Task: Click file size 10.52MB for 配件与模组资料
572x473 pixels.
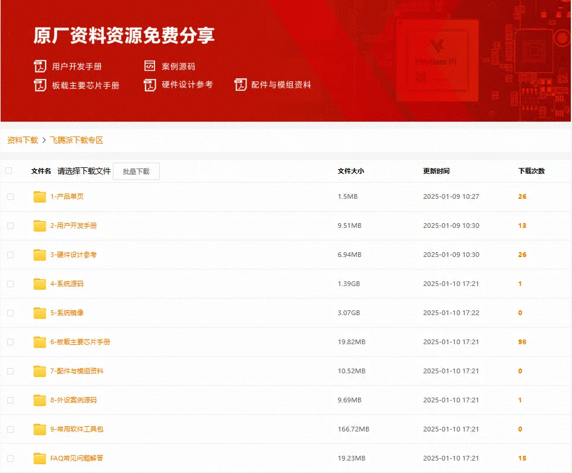Action: (x=351, y=371)
